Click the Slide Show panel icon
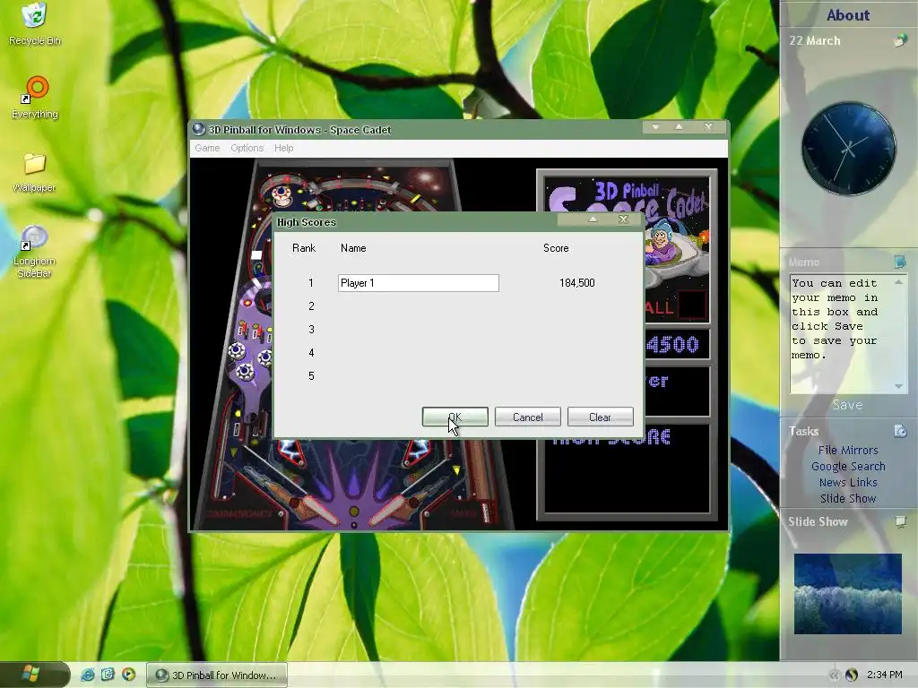 pyautogui.click(x=900, y=521)
